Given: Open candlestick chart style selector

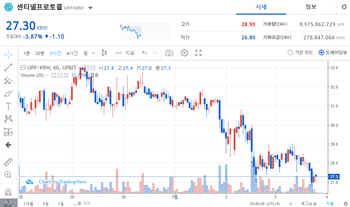Looking at the screenshot, I should (x=104, y=53).
